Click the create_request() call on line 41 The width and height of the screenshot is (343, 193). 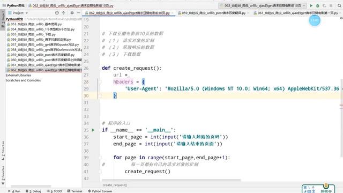coord(147,172)
